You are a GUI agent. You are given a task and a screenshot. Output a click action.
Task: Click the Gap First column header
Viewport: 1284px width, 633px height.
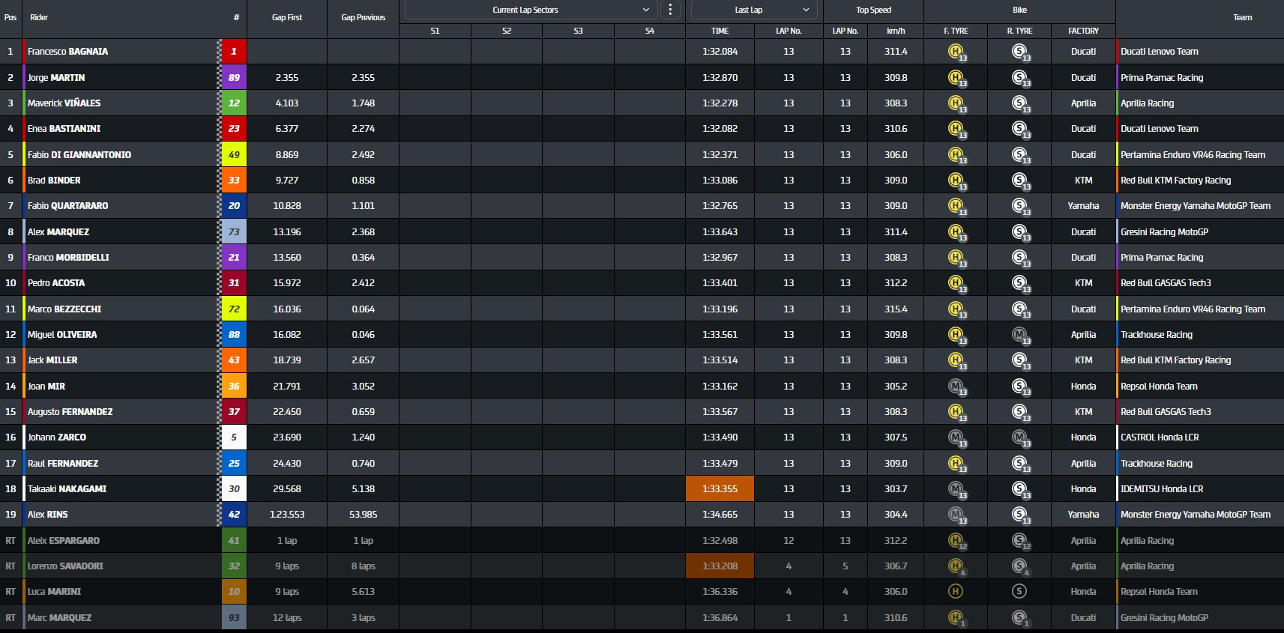click(287, 17)
